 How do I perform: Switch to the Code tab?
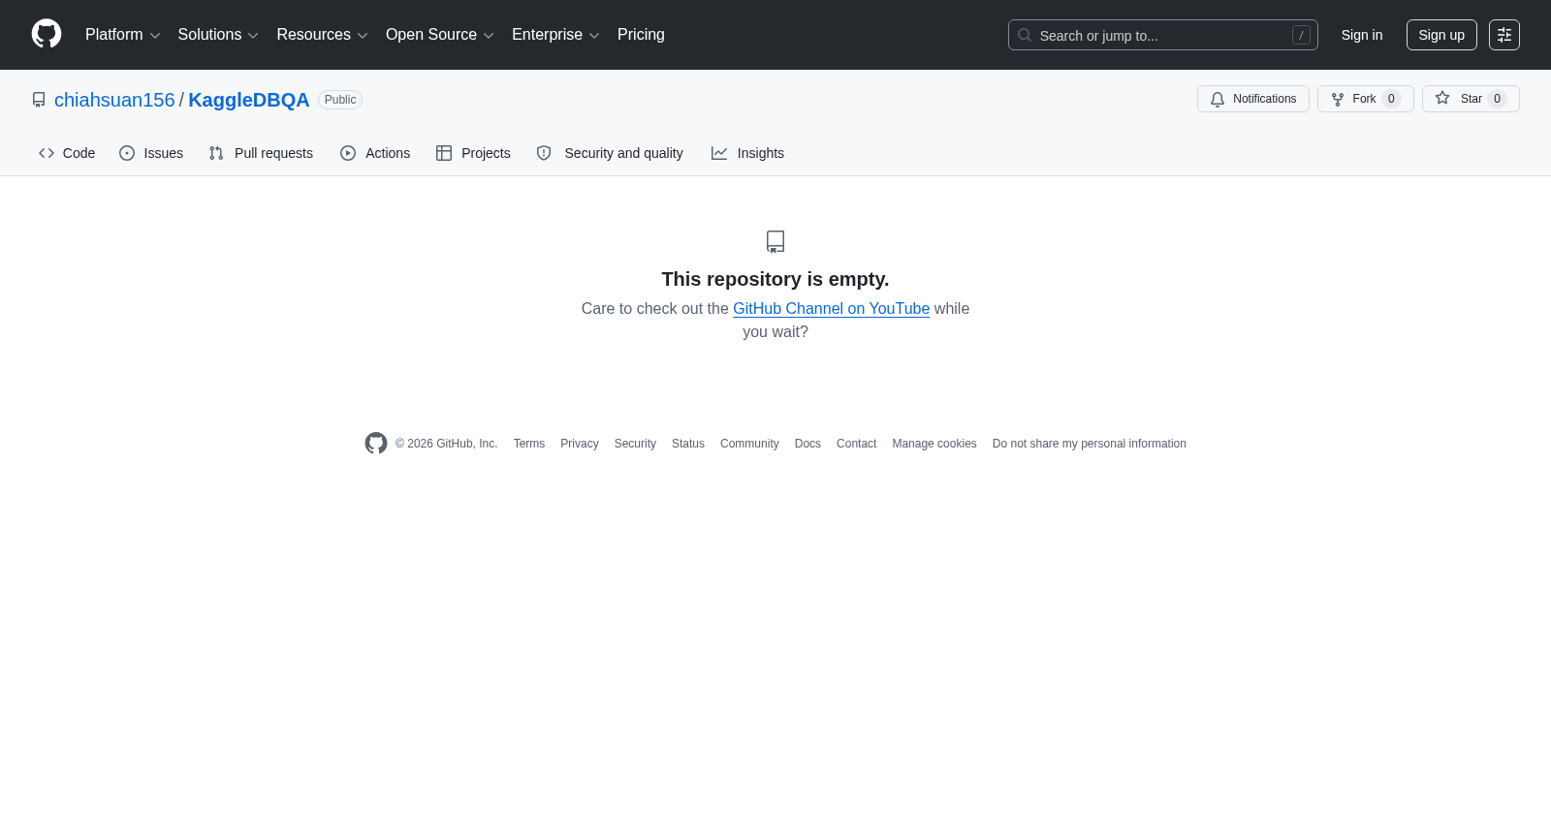coord(67,153)
